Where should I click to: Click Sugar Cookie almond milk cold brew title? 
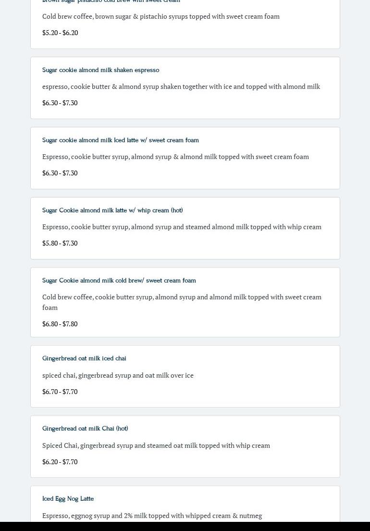pyautogui.click(x=119, y=281)
